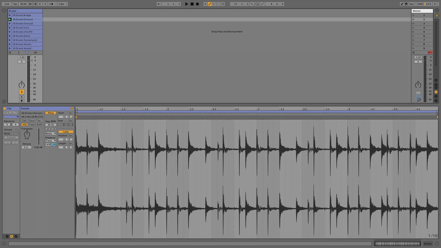Disable the clip Loop switch

(66, 132)
